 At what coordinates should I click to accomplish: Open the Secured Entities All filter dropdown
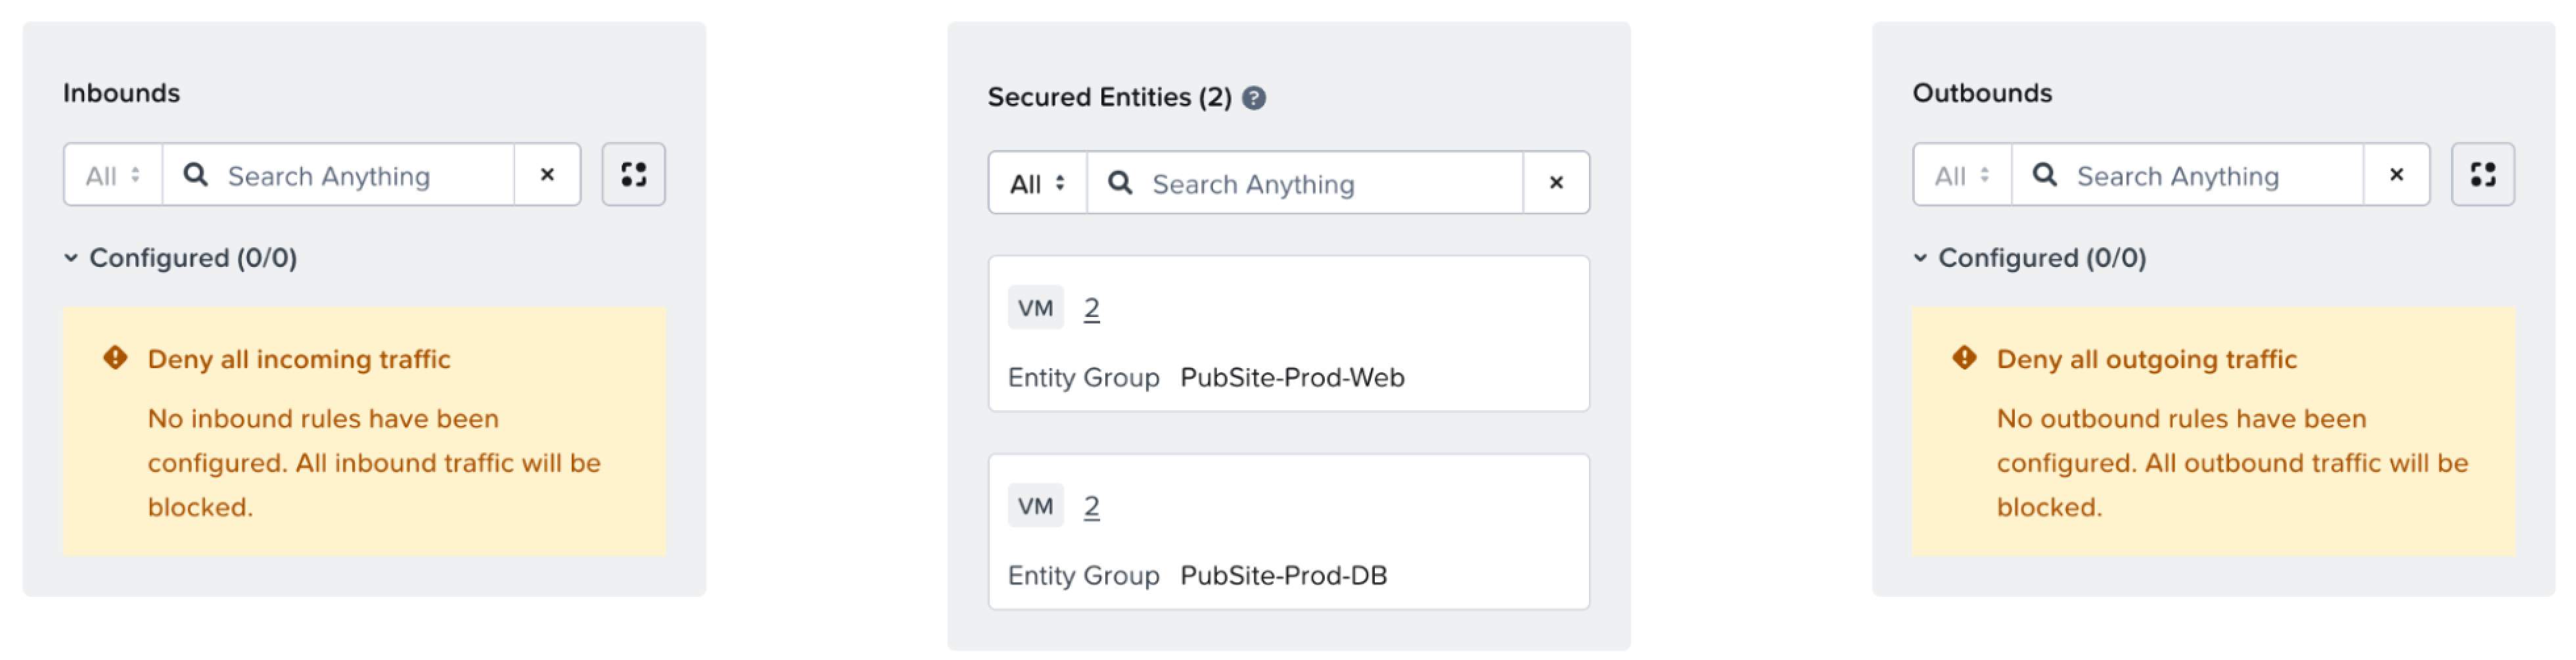1038,183
